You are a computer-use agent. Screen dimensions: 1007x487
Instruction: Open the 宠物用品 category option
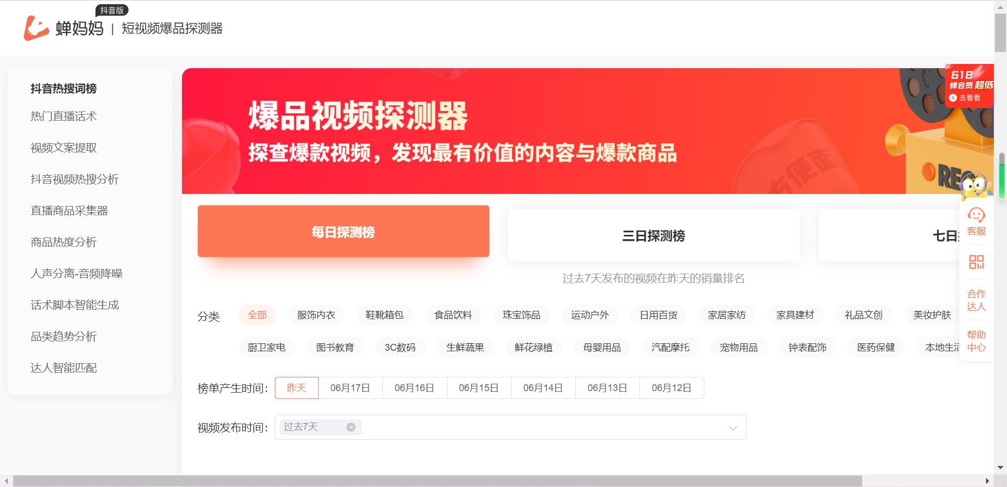738,347
